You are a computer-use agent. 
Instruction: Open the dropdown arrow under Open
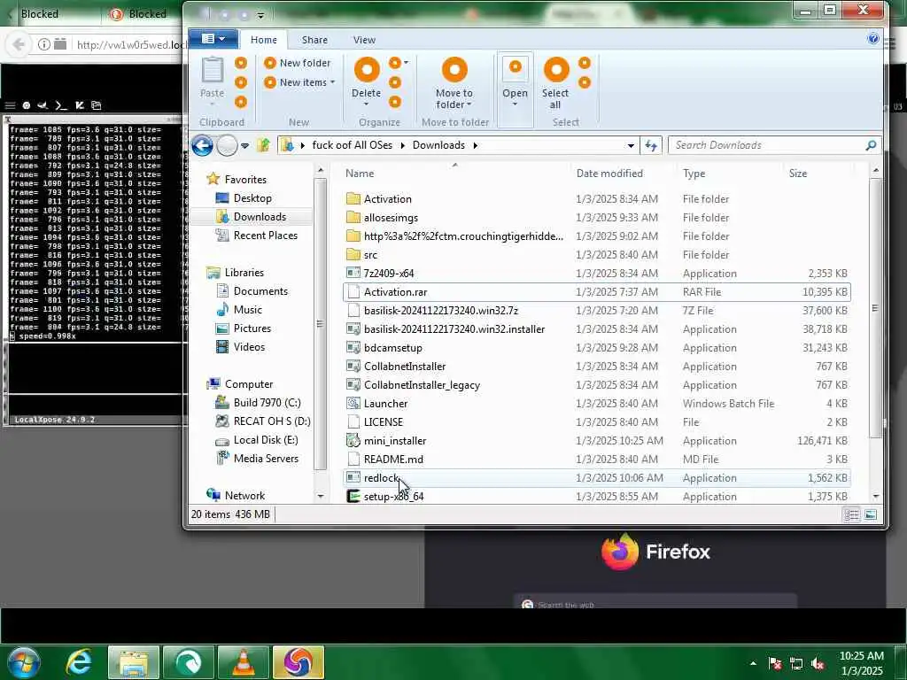pos(515,104)
